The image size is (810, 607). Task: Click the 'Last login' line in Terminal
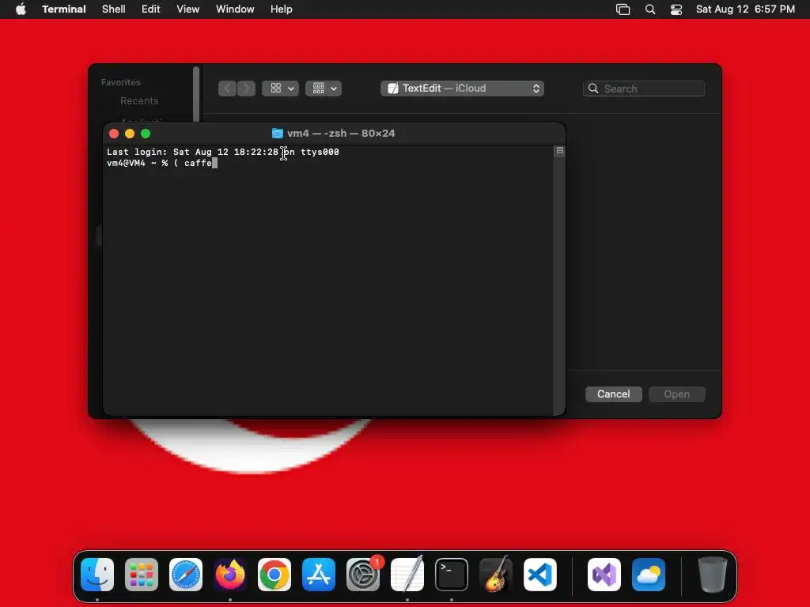(x=223, y=152)
